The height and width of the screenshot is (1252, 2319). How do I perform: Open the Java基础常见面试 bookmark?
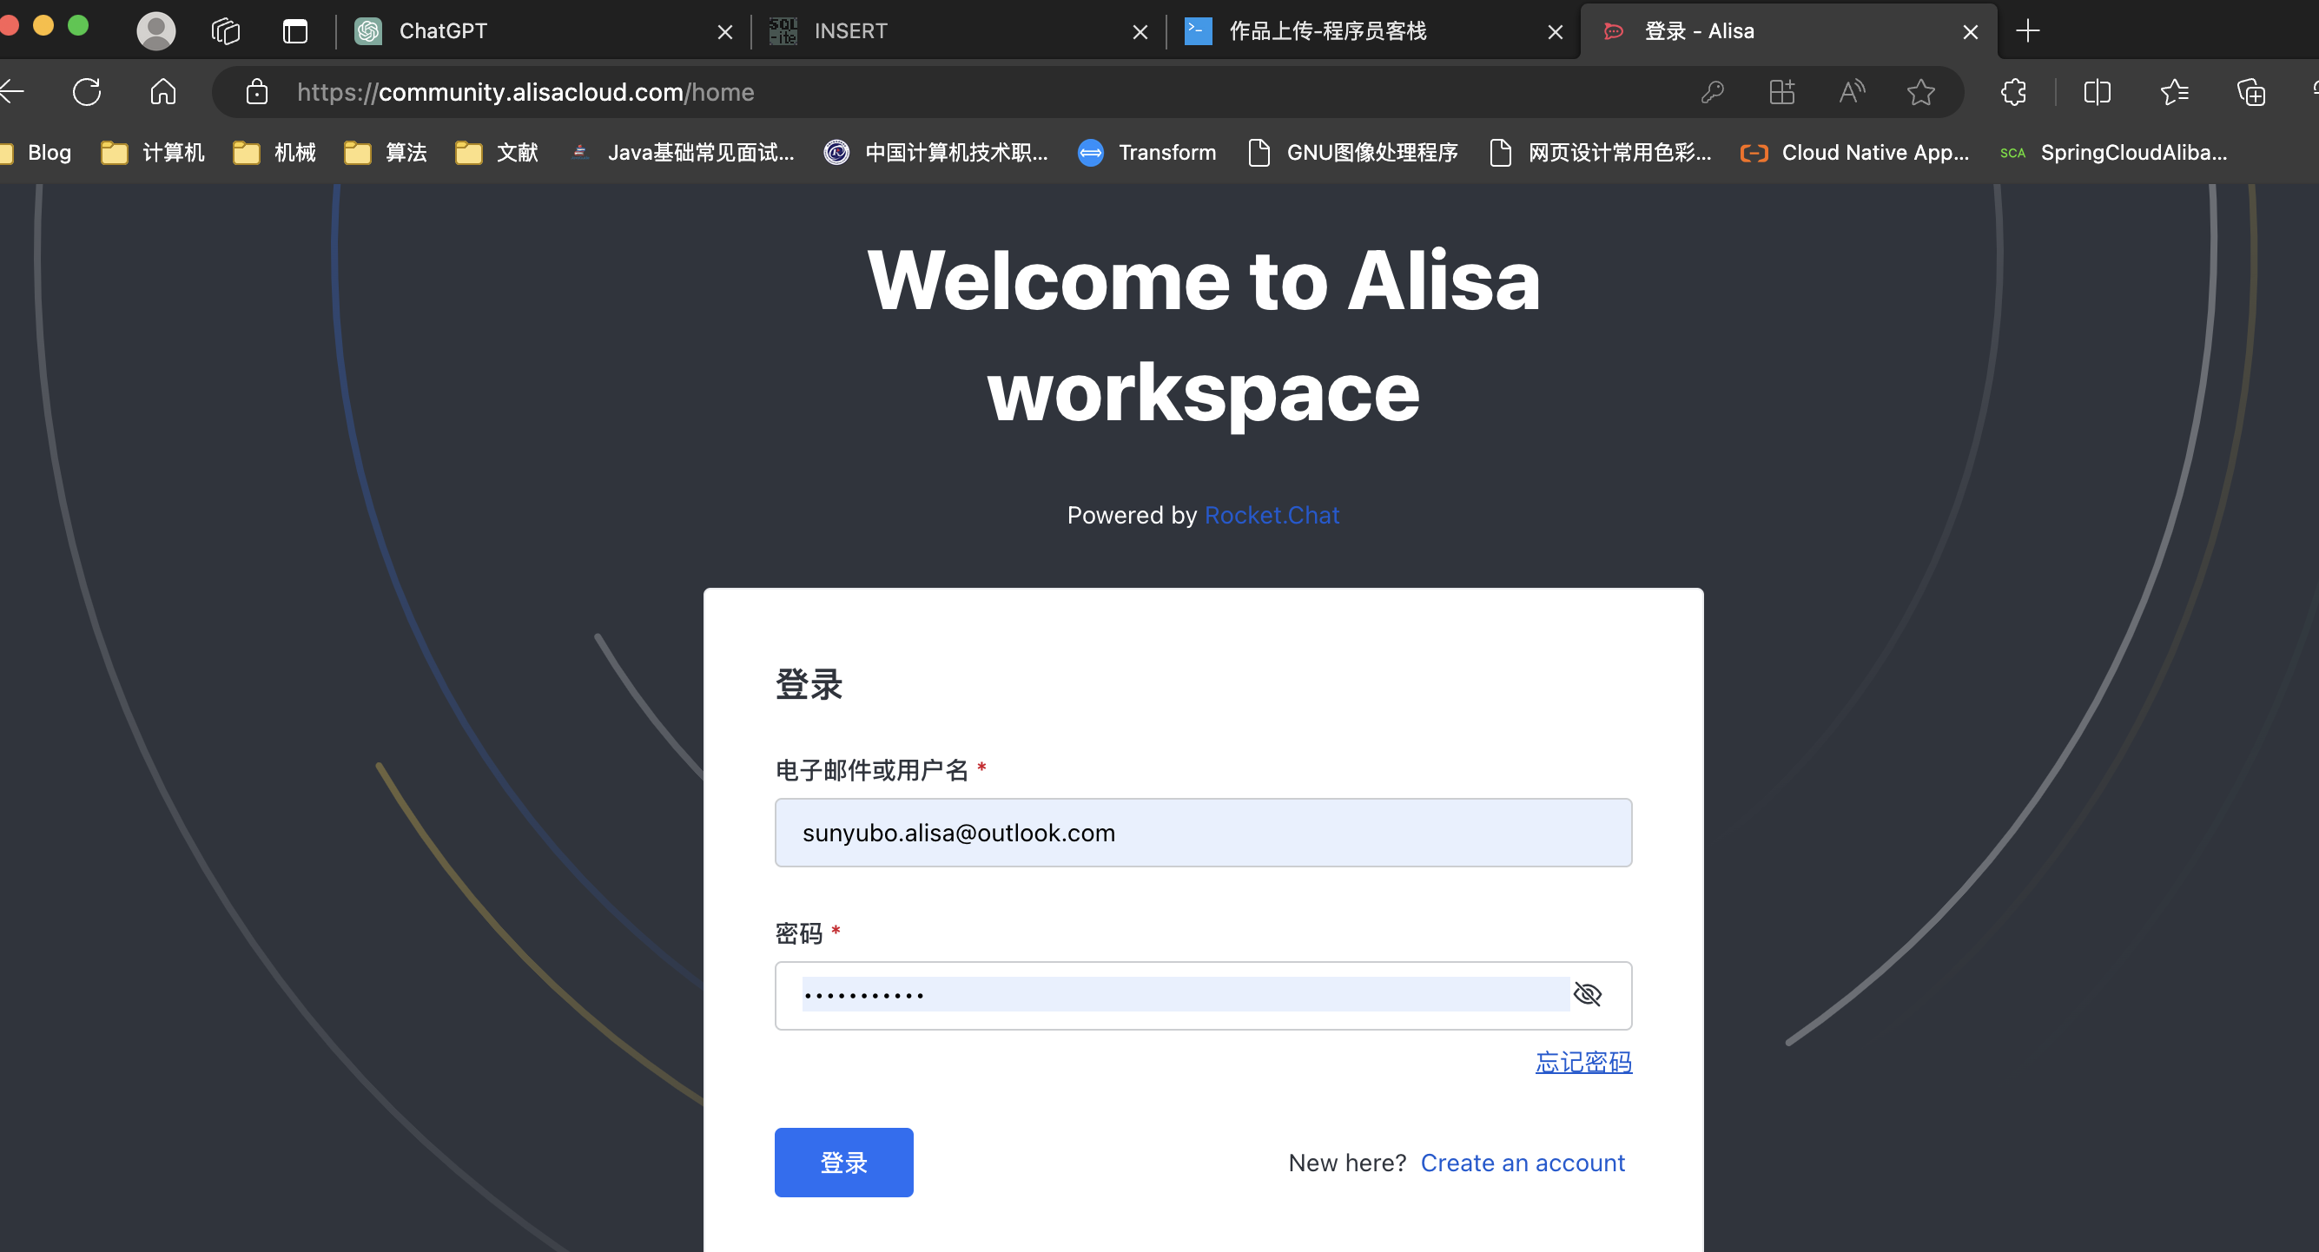tap(683, 153)
